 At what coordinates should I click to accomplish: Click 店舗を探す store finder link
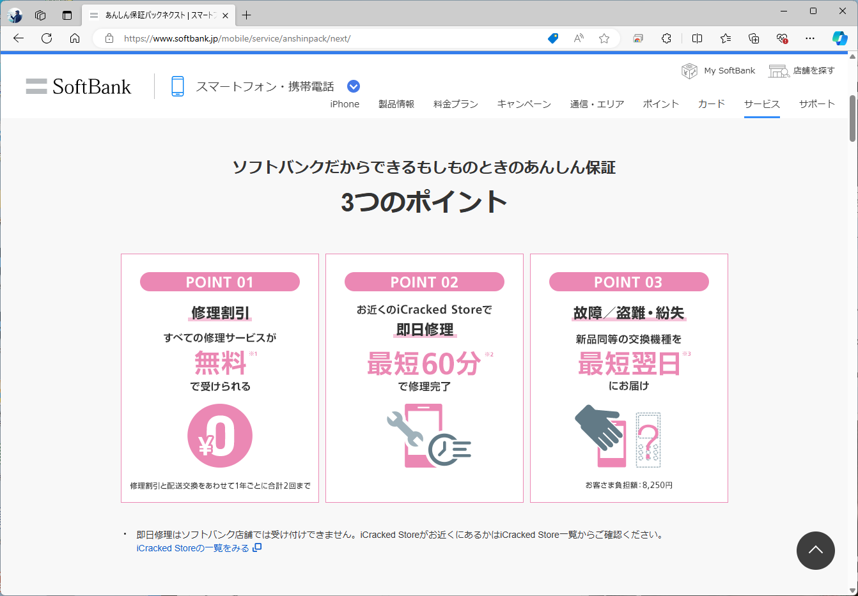tap(802, 71)
